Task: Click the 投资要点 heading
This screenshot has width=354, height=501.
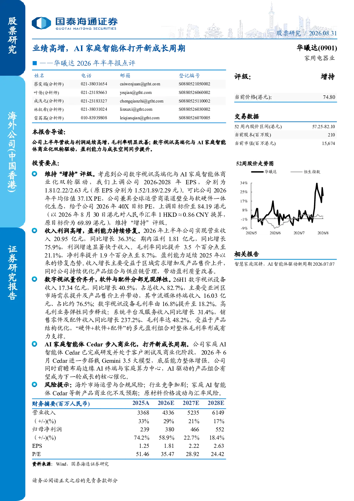Action: pyautogui.click(x=46, y=163)
